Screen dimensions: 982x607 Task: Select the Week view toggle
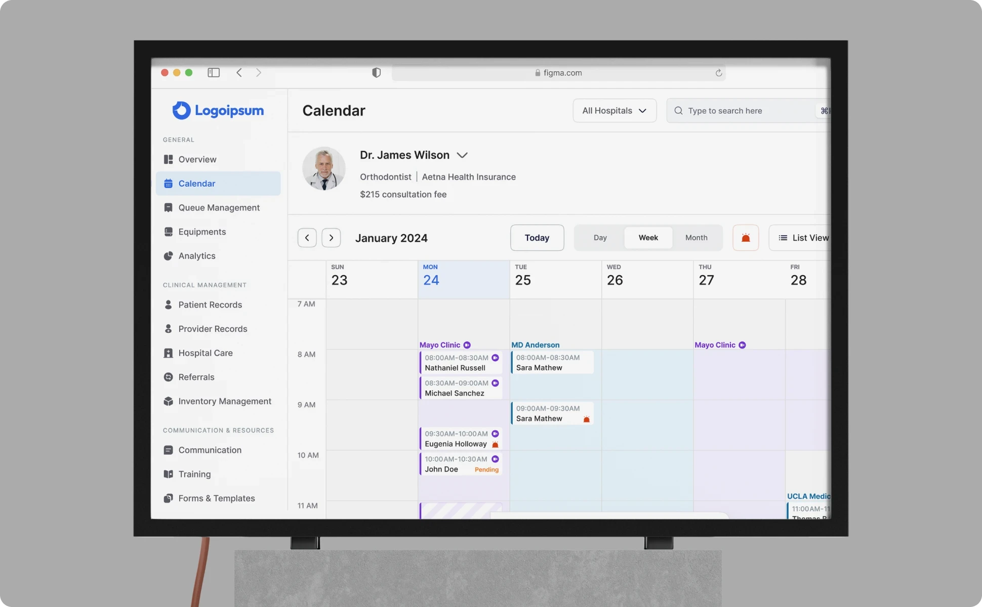click(x=648, y=238)
